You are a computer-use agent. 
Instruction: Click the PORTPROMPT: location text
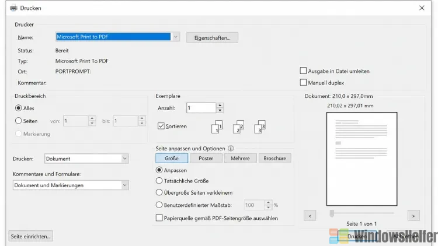(73, 71)
